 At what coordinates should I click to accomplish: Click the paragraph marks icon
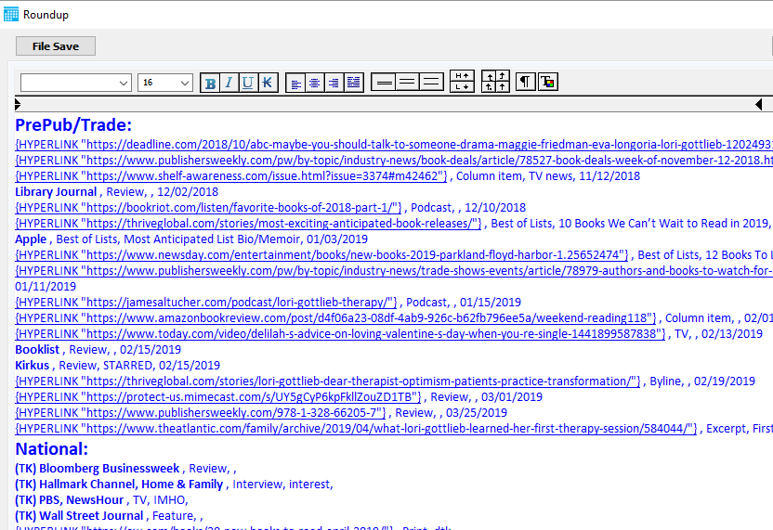pos(525,82)
